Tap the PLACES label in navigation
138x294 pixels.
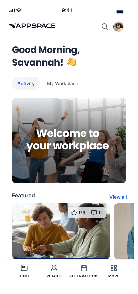[54, 276]
